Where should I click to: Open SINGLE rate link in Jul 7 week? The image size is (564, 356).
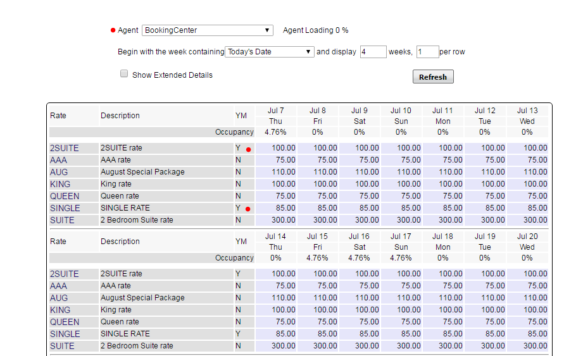pos(65,209)
